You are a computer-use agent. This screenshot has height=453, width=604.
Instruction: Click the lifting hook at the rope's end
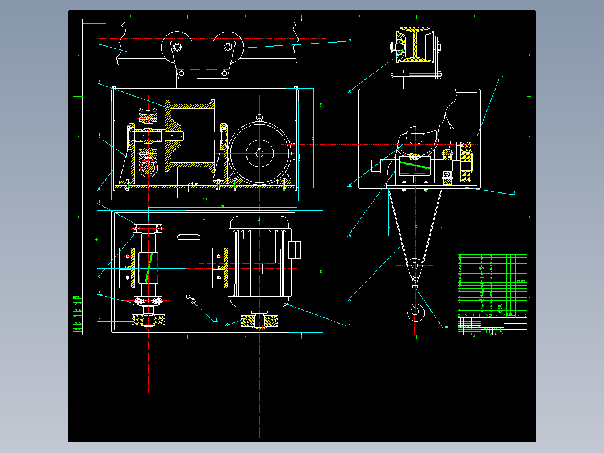click(x=416, y=304)
